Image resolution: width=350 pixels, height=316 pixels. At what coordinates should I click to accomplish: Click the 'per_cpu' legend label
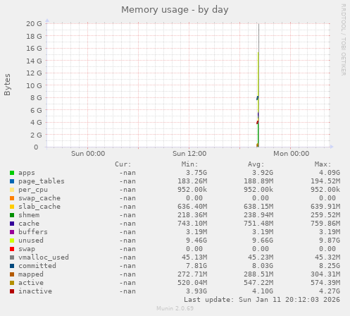pos(33,190)
